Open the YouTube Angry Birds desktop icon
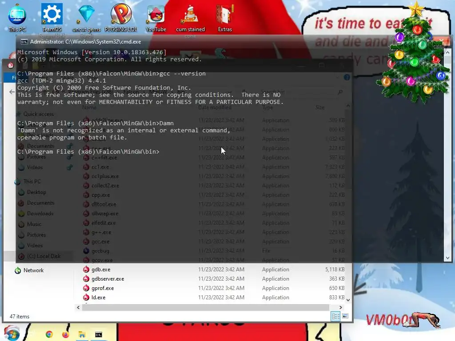The width and height of the screenshot is (455, 341). [x=156, y=17]
